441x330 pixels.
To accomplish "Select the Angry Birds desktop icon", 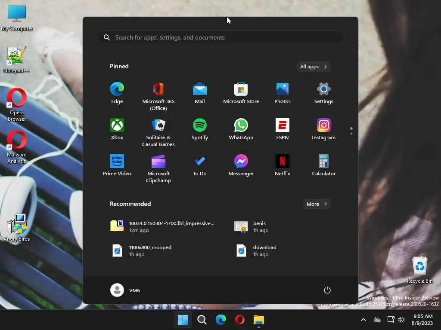I will coord(17,228).
